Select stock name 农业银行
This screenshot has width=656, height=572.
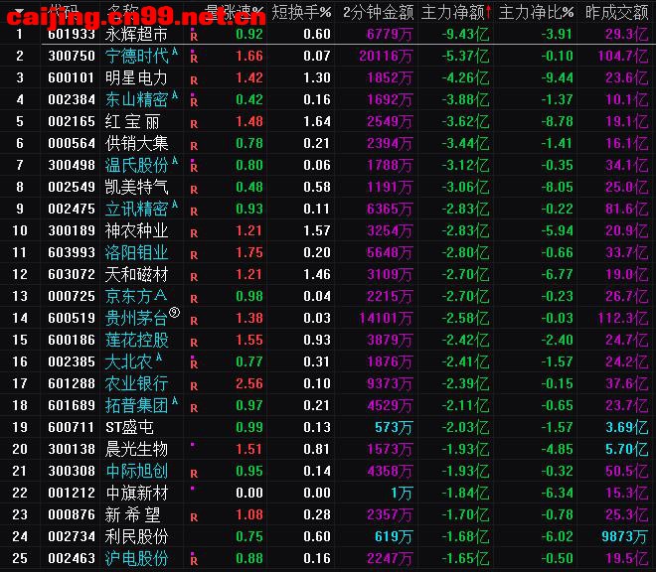coord(136,383)
